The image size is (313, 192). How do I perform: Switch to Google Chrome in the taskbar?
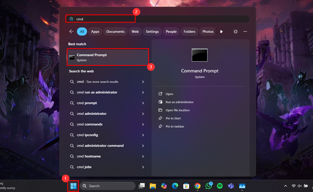tap(197, 186)
